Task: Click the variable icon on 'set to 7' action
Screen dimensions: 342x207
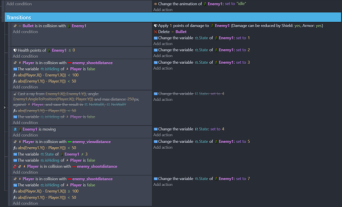Action: (156, 178)
